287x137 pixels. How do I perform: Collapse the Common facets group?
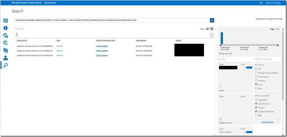[x=255, y=65]
